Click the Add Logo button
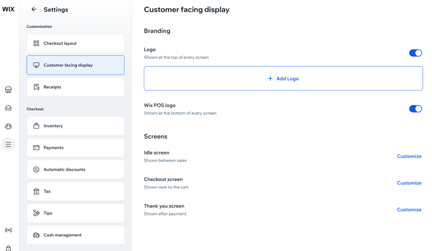The image size is (432, 251). tap(283, 78)
